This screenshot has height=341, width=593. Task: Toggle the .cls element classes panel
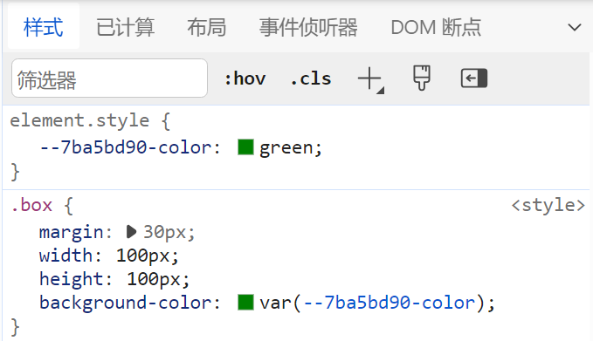point(311,78)
